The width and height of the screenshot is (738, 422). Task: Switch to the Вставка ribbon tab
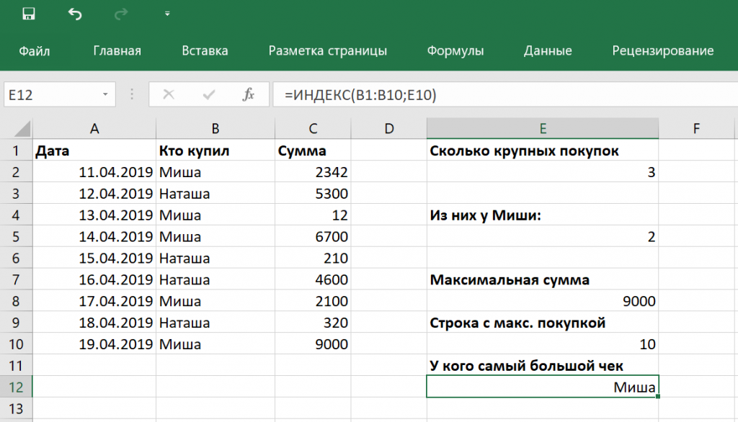206,50
